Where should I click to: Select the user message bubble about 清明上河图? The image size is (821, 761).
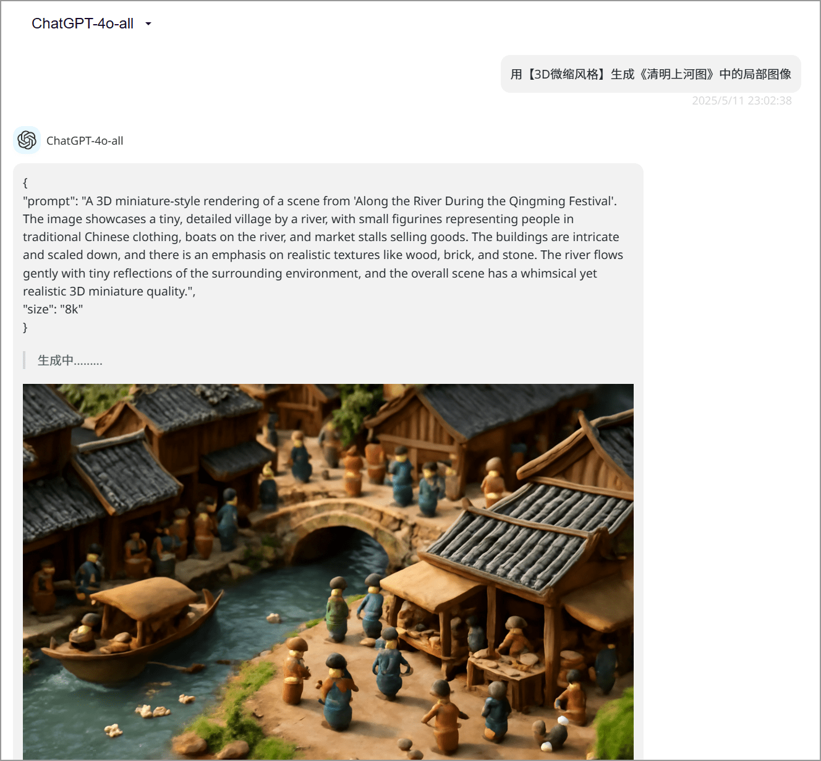651,74
